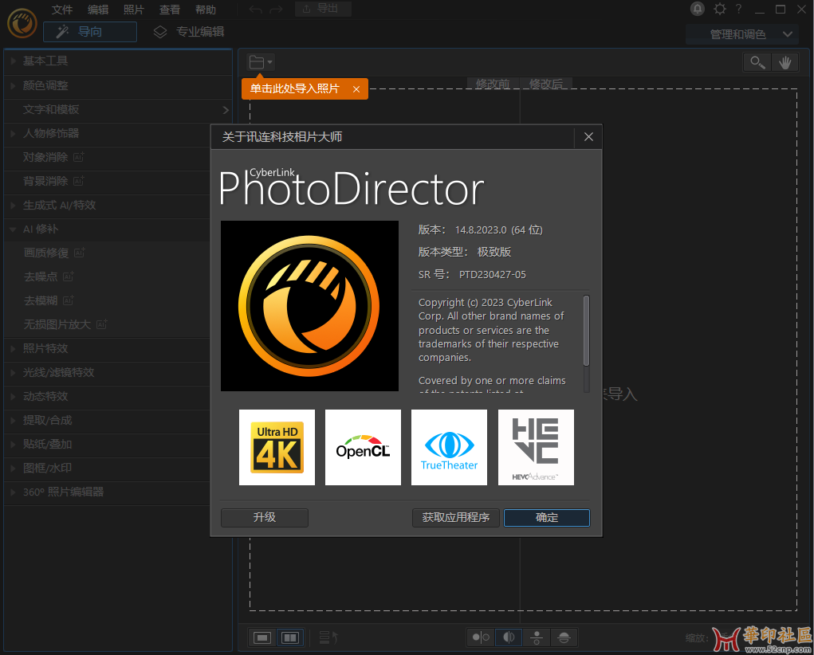Open 文字和模板 submenu arrow
814x655 pixels.
tap(226, 109)
